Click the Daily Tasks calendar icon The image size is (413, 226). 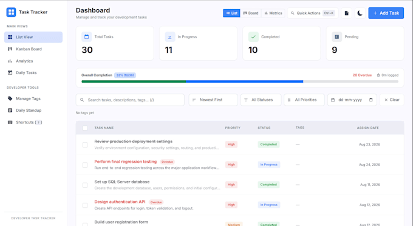point(10,73)
